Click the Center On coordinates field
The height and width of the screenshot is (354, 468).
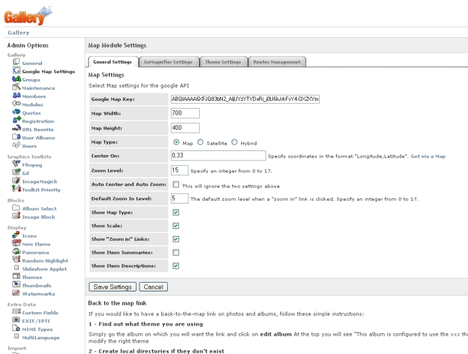[218, 155]
